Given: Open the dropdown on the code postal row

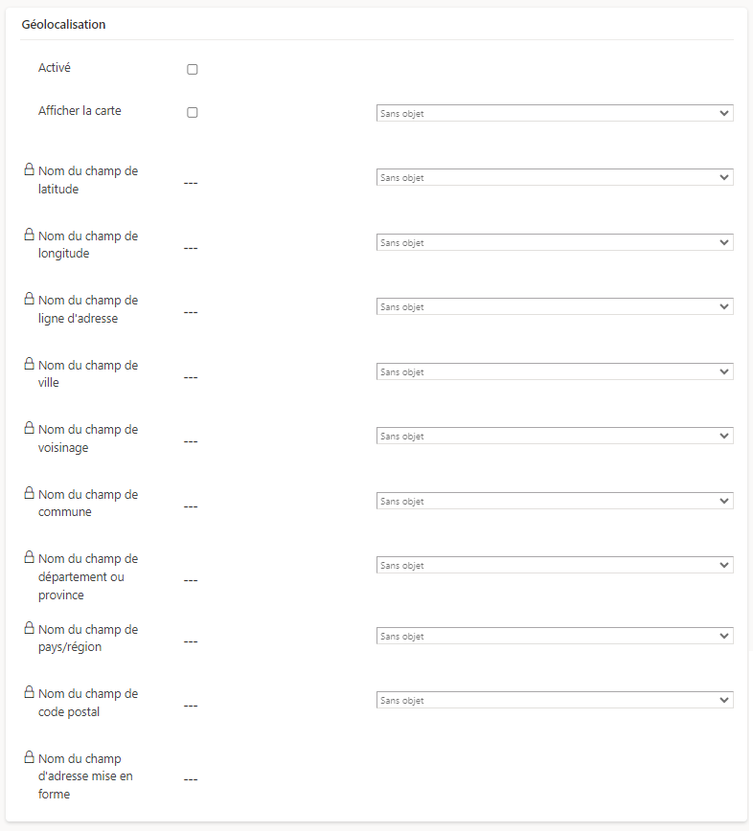Looking at the screenshot, I should pyautogui.click(x=554, y=700).
